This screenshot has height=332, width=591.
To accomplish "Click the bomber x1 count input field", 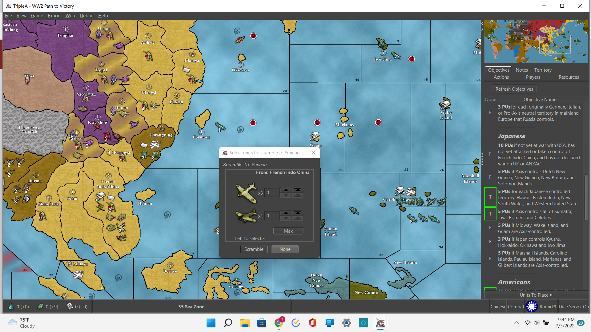I will click(272, 216).
